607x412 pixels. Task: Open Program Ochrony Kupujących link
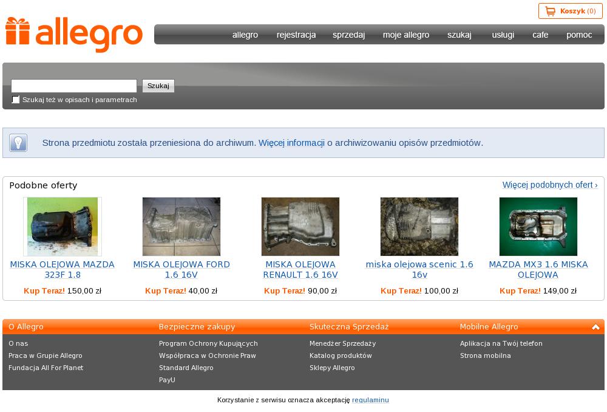click(208, 343)
